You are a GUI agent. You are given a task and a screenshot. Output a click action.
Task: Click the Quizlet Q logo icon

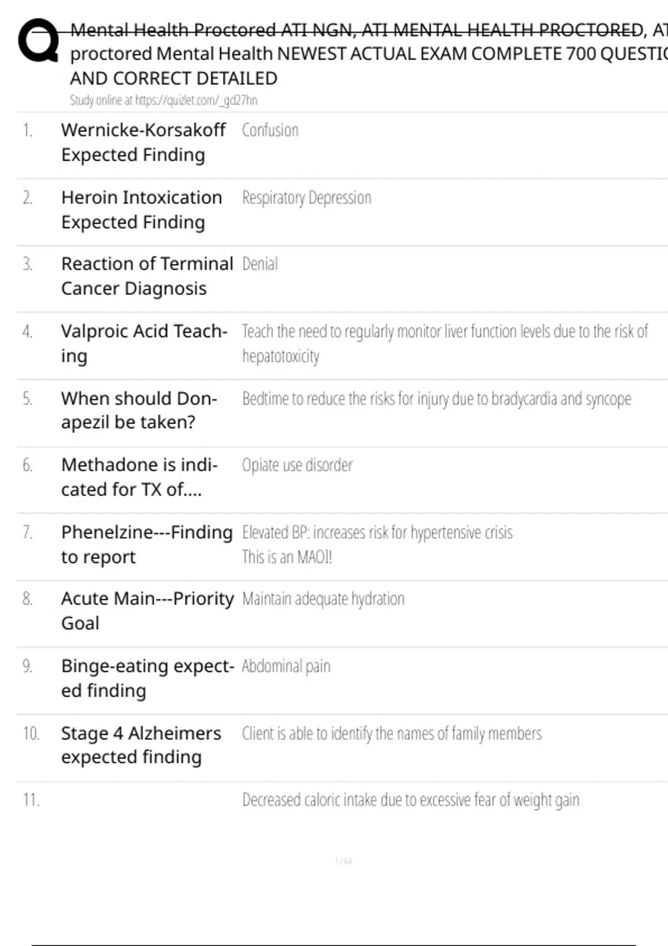pos(38,40)
